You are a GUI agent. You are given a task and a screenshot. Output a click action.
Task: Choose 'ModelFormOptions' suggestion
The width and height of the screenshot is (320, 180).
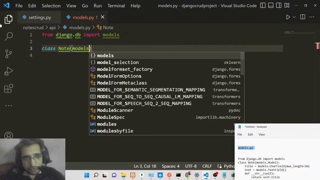tap(165, 76)
